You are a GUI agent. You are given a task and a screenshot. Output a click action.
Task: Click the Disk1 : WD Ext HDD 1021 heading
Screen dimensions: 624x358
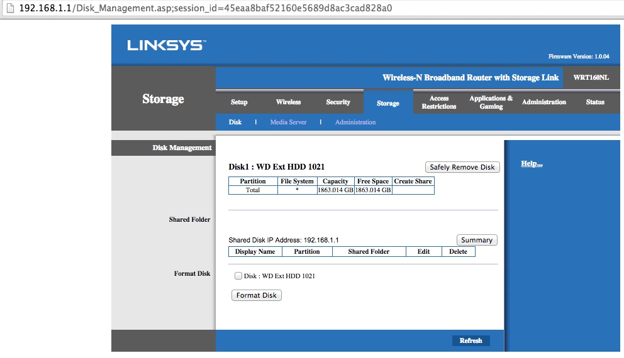pos(277,166)
